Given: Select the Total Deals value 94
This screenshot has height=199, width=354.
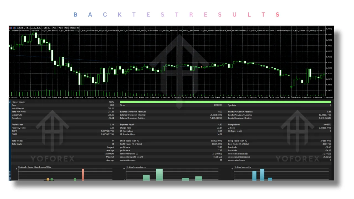Looking at the screenshot, I should pos(113,144).
